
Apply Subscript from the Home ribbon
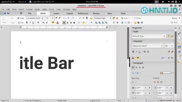tap(44, 23)
